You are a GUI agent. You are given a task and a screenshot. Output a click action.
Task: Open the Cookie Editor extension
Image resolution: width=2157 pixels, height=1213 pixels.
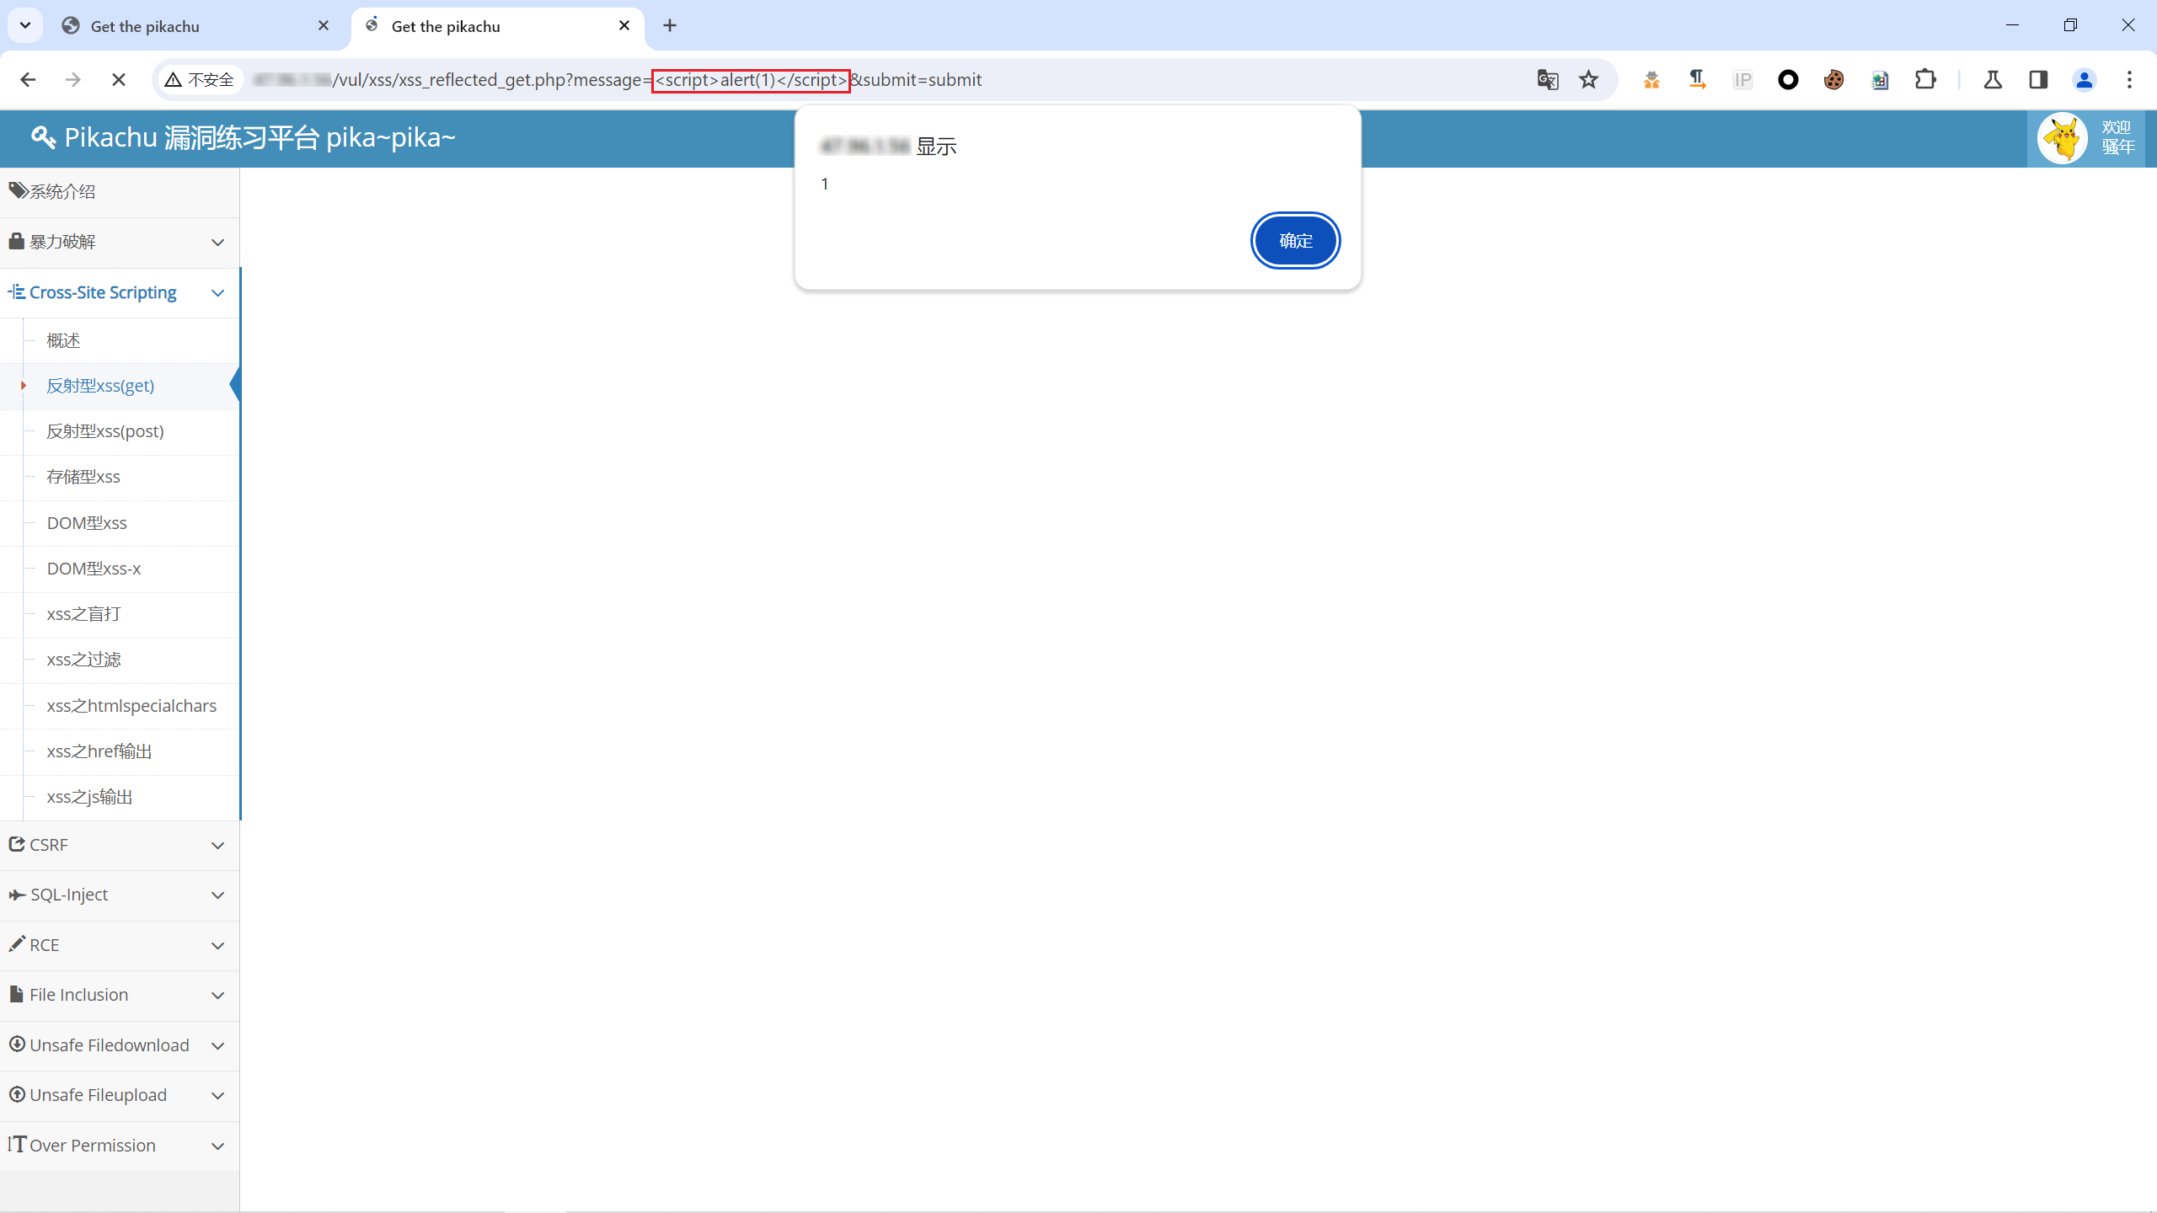click(1834, 79)
